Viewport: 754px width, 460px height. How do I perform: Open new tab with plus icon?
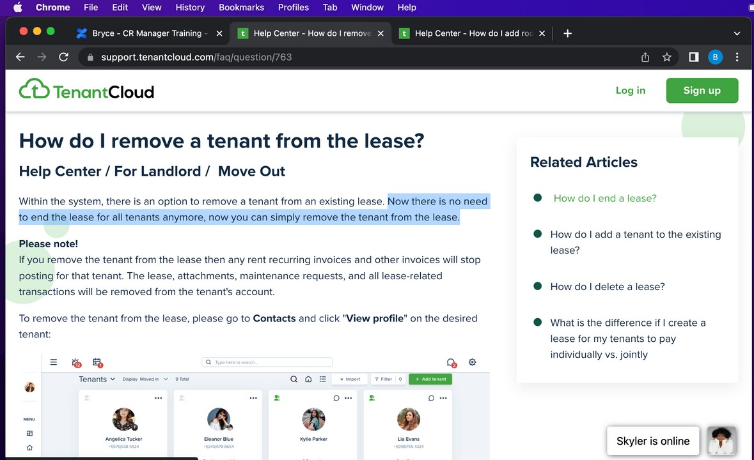(x=567, y=33)
